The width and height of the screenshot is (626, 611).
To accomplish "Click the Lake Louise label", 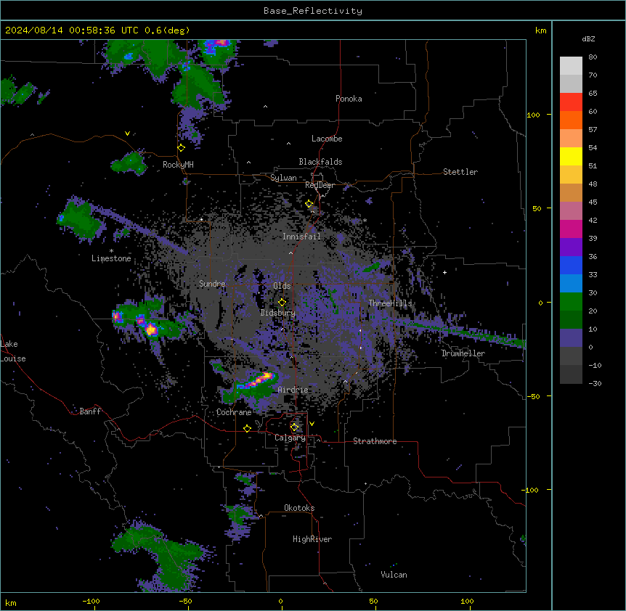I will (x=12, y=351).
